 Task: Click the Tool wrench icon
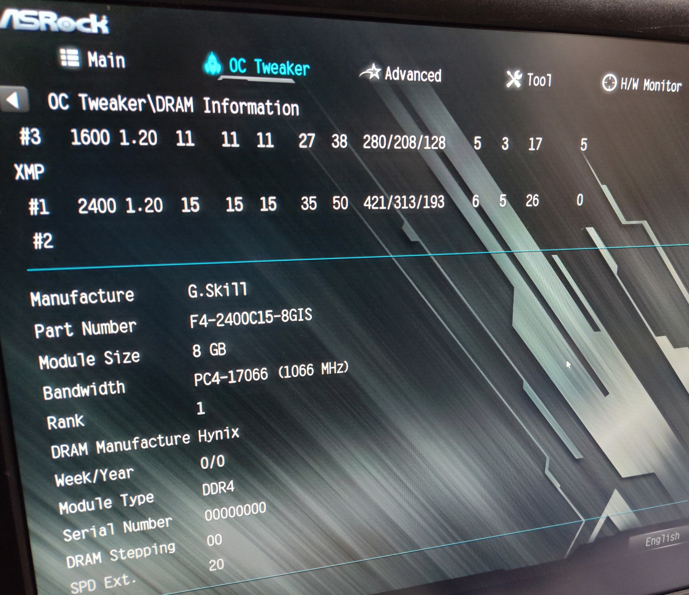pyautogui.click(x=513, y=79)
